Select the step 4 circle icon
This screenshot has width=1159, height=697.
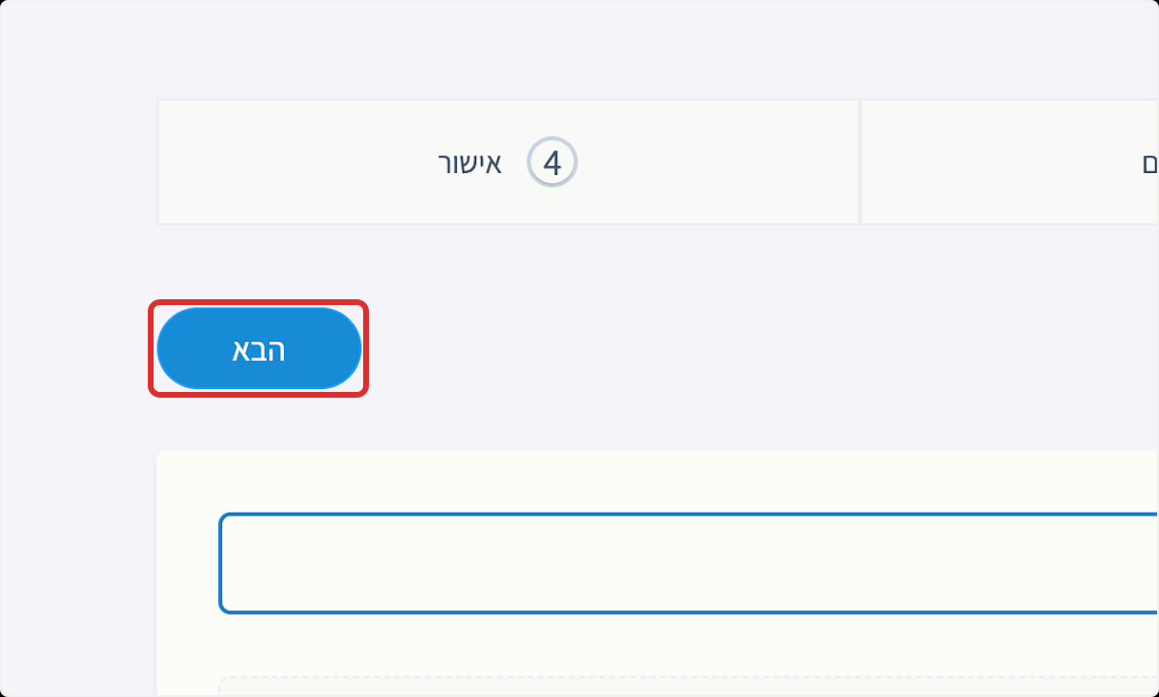[551, 163]
